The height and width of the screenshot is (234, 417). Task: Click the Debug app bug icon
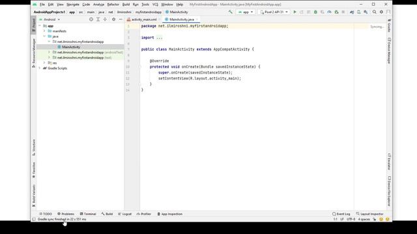[x=315, y=12]
